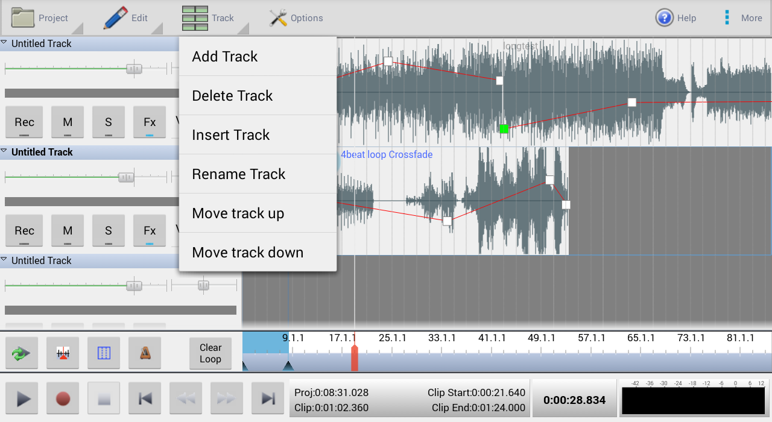Toggle the grid snapping icon

click(x=104, y=353)
